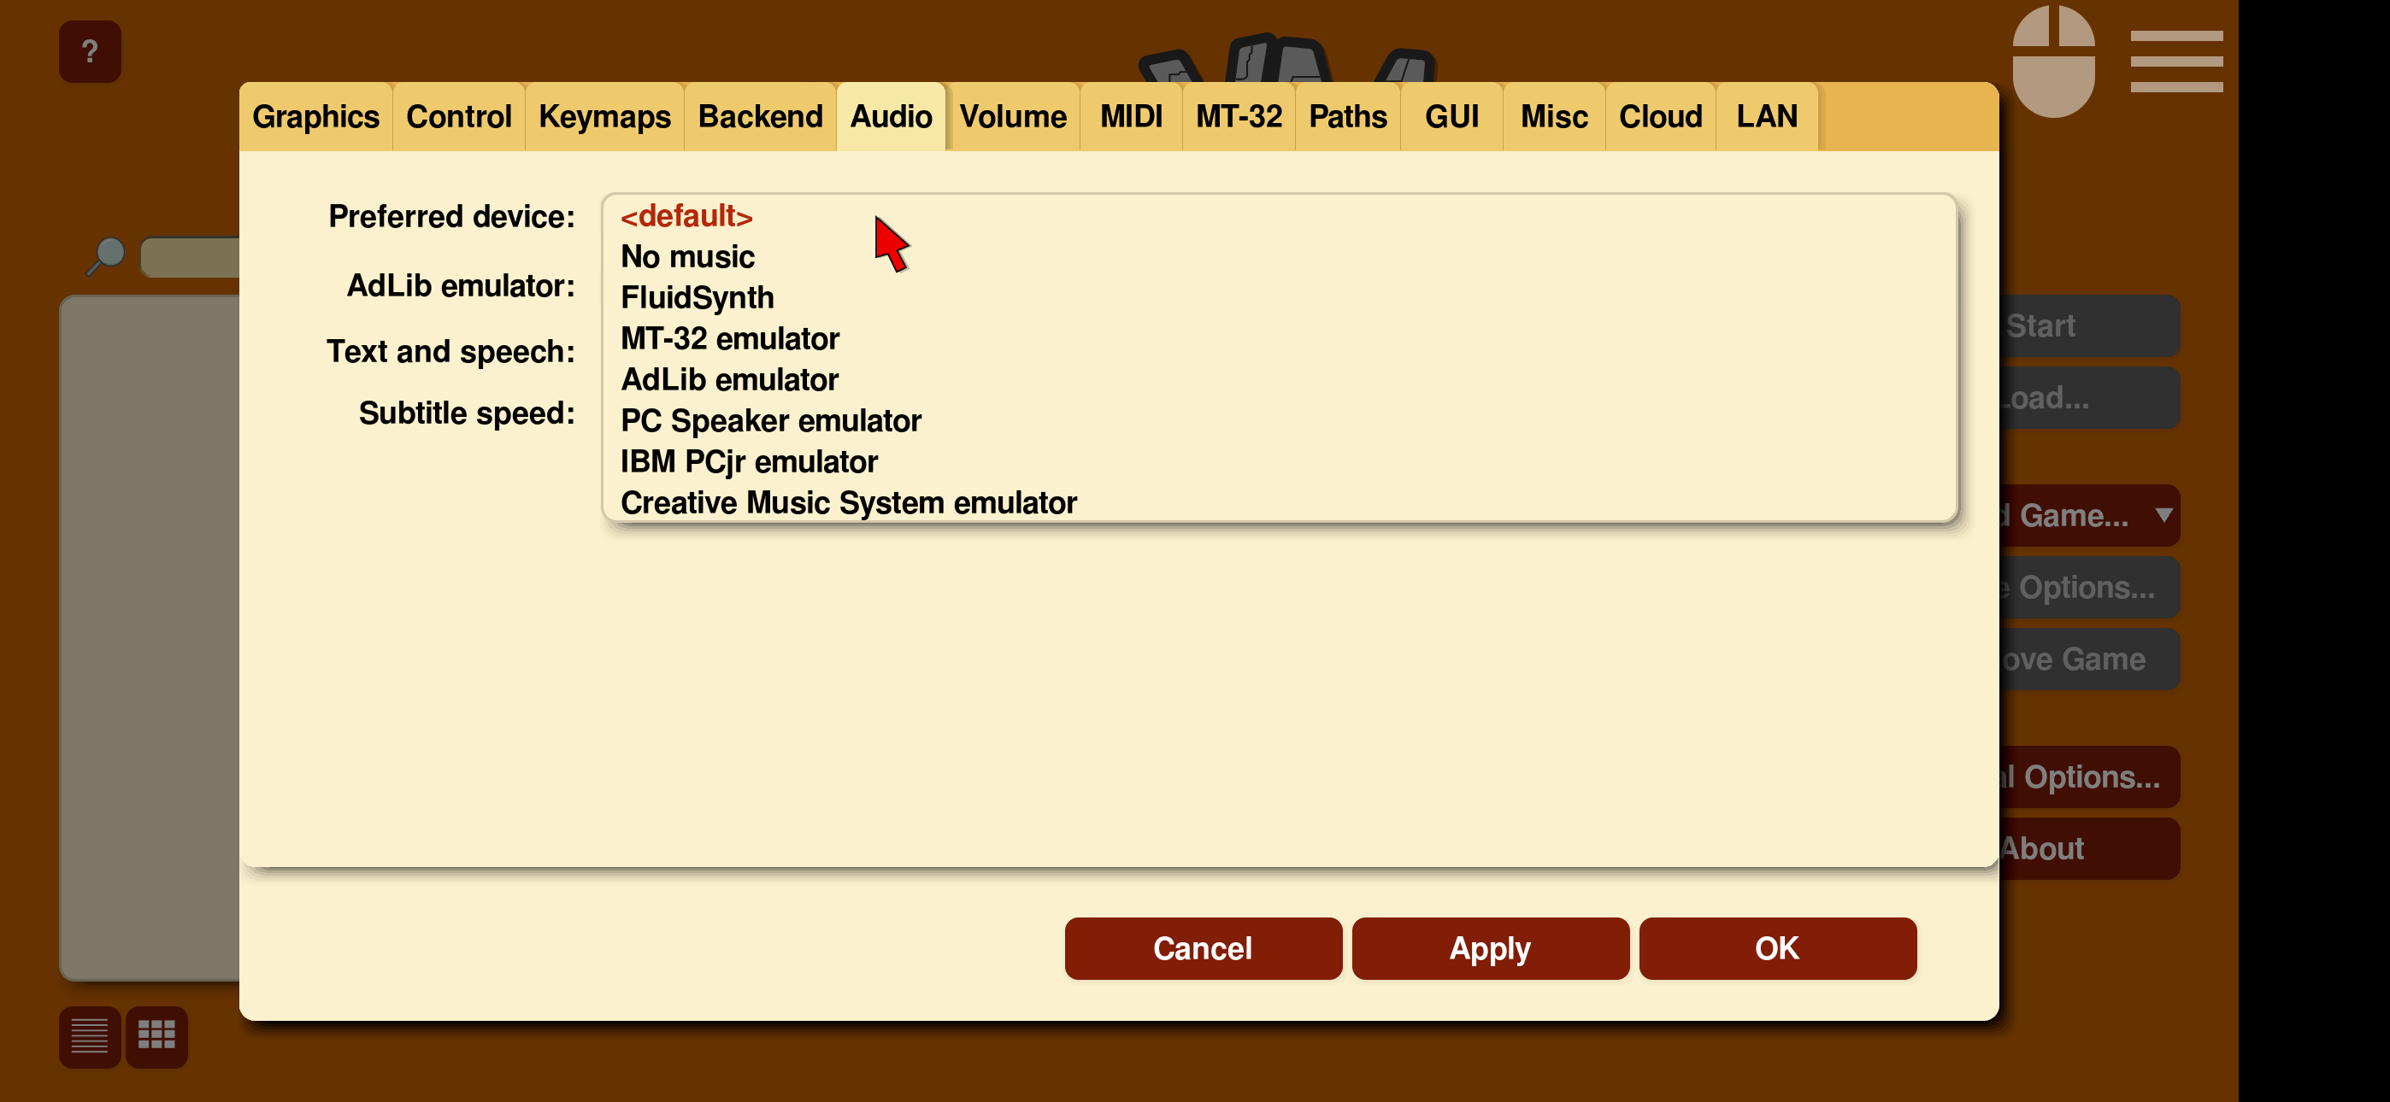Choose No music option
Screen dimensions: 2390x1102
686,257
